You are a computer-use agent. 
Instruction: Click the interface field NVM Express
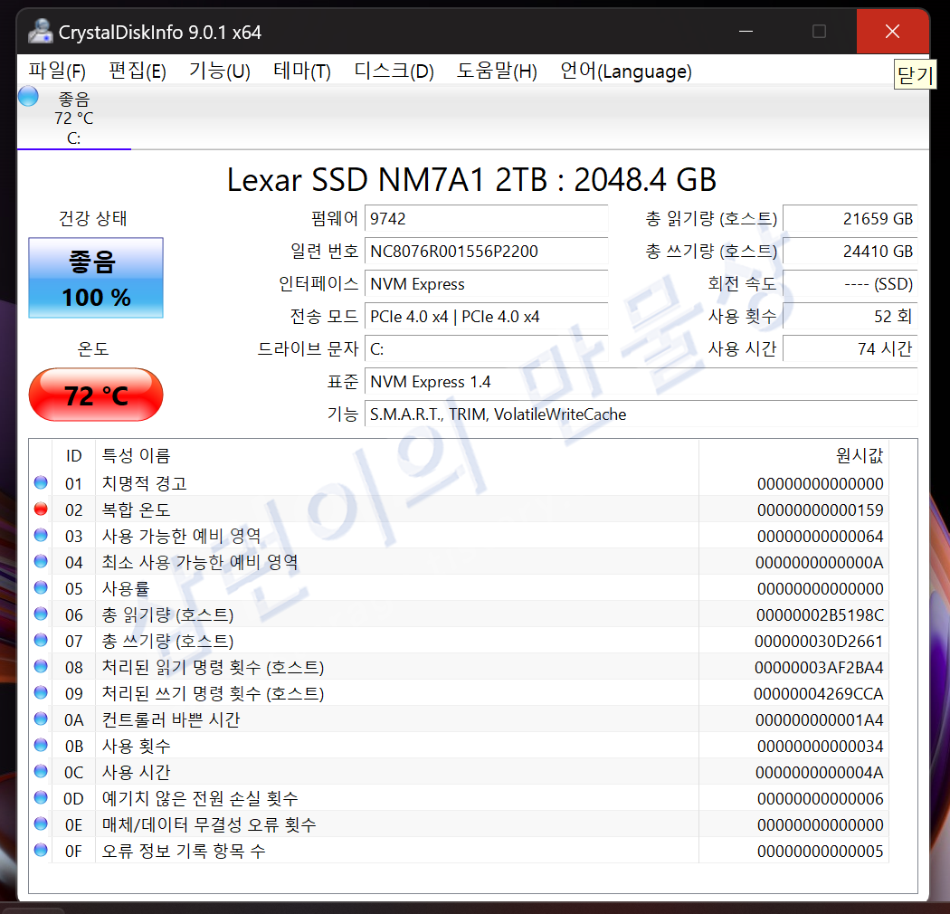[x=486, y=283]
